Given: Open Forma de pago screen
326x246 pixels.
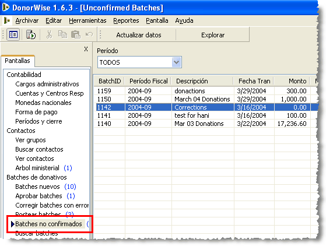Looking at the screenshot, I should [36, 112].
